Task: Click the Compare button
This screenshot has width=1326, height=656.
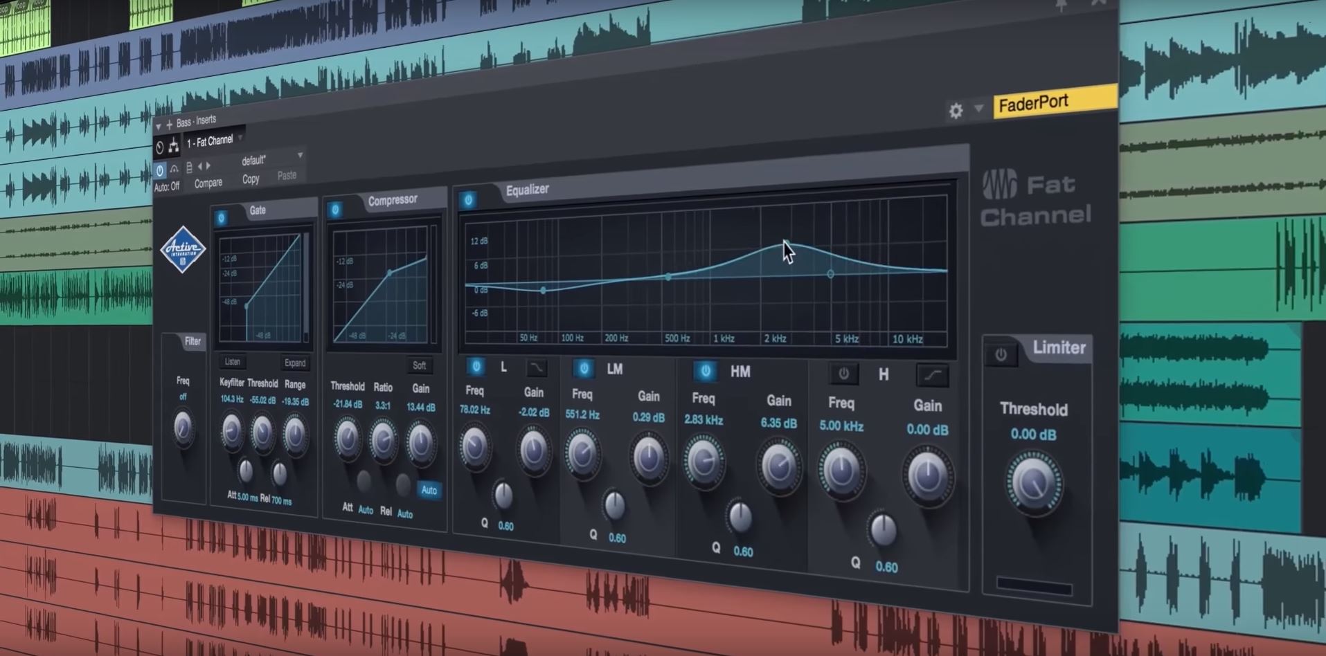Action: pyautogui.click(x=208, y=183)
